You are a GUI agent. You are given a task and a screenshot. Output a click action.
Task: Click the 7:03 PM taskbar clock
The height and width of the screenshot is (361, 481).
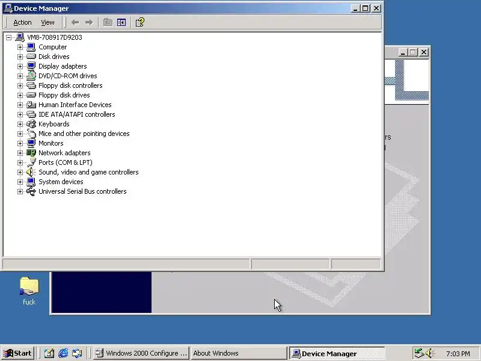[458, 354]
